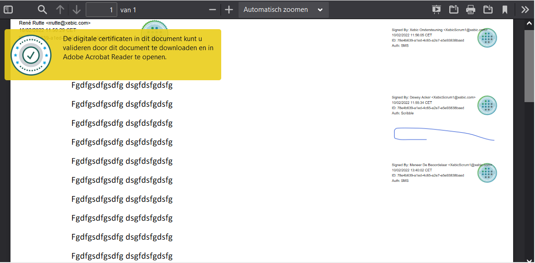Screen dimensions: 535x263
Task: Open the extra tools double-chevron menu
Action: (525, 10)
